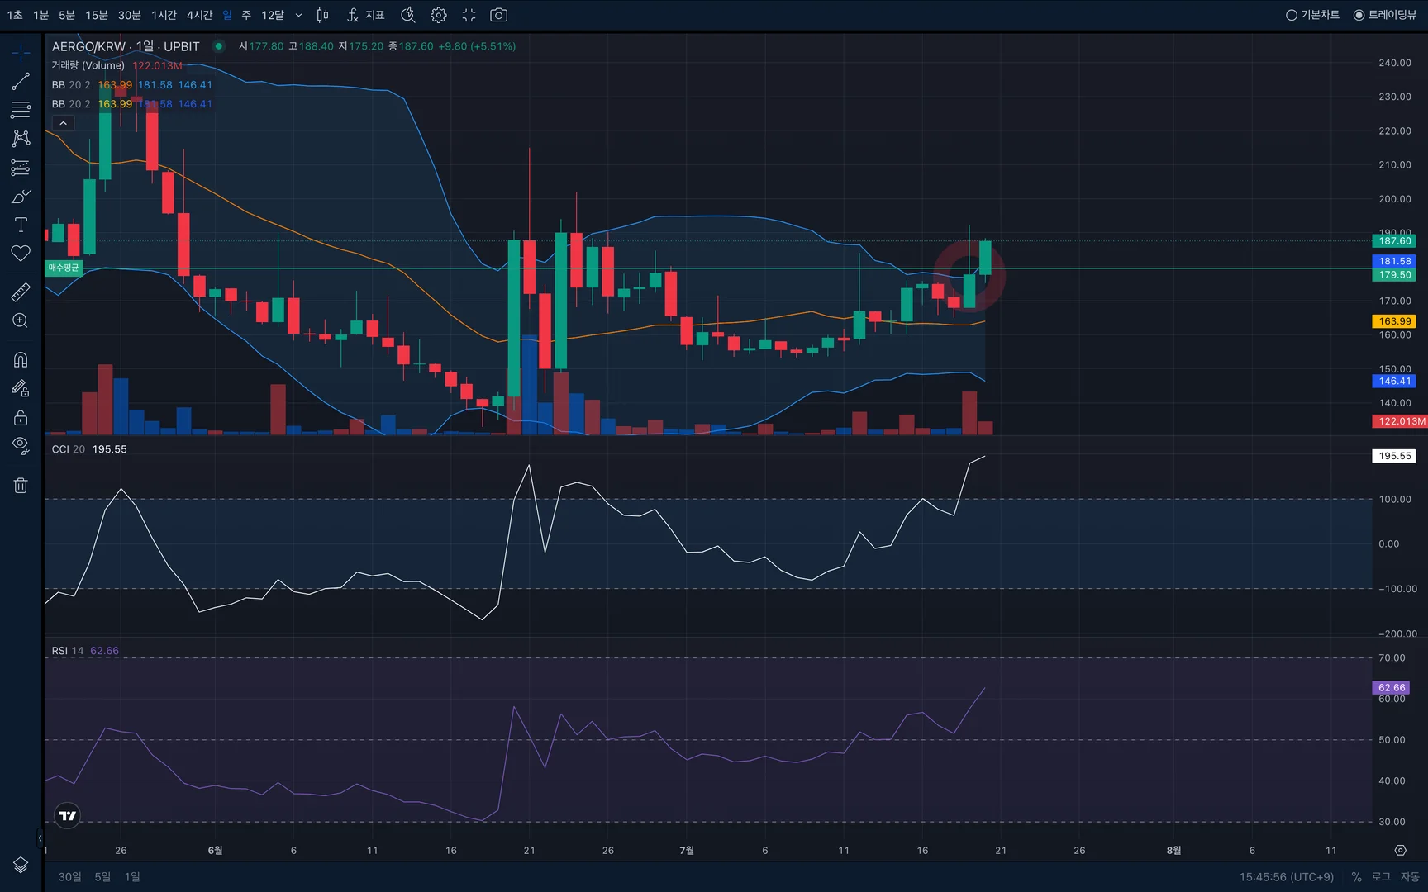Viewport: 1428px width, 892px height.
Task: Open chart settings gear in top toolbar
Action: (x=439, y=15)
